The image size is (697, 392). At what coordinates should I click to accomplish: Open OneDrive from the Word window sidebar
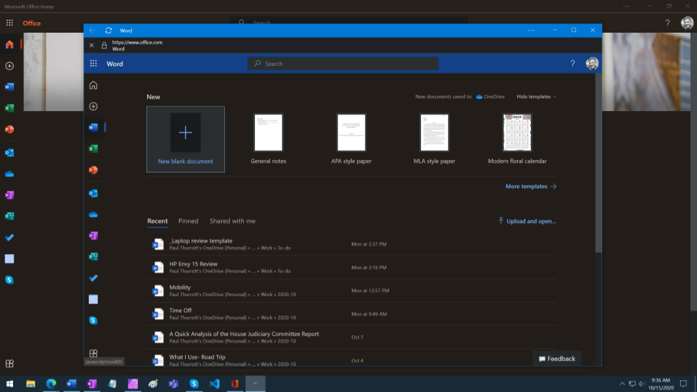pyautogui.click(x=93, y=214)
